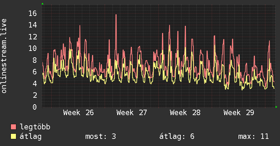Click the max: 11 statistic
Screen dimensions: 280x146
(253, 136)
